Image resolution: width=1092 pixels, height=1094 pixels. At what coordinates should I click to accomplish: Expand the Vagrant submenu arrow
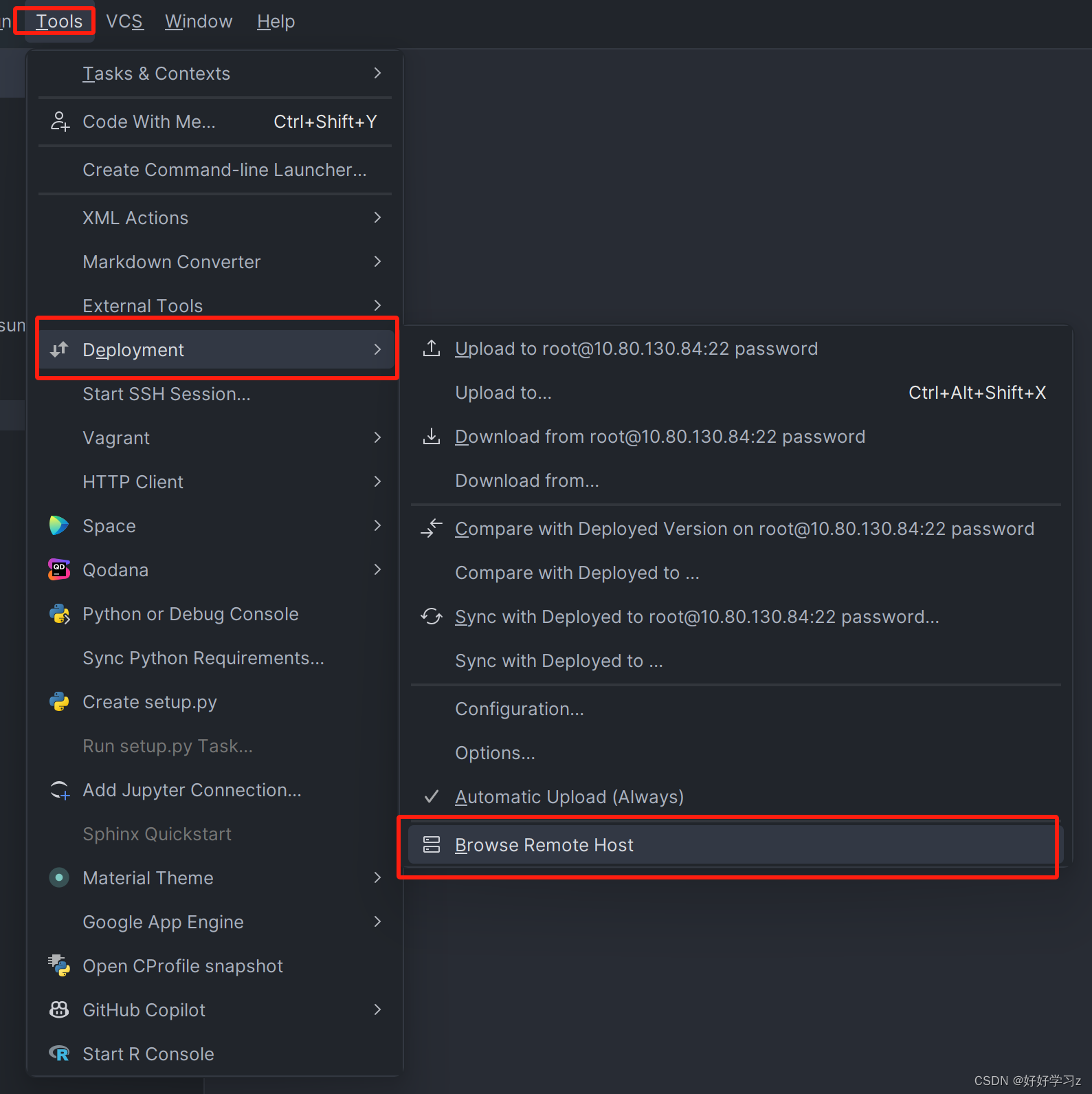[x=377, y=437]
